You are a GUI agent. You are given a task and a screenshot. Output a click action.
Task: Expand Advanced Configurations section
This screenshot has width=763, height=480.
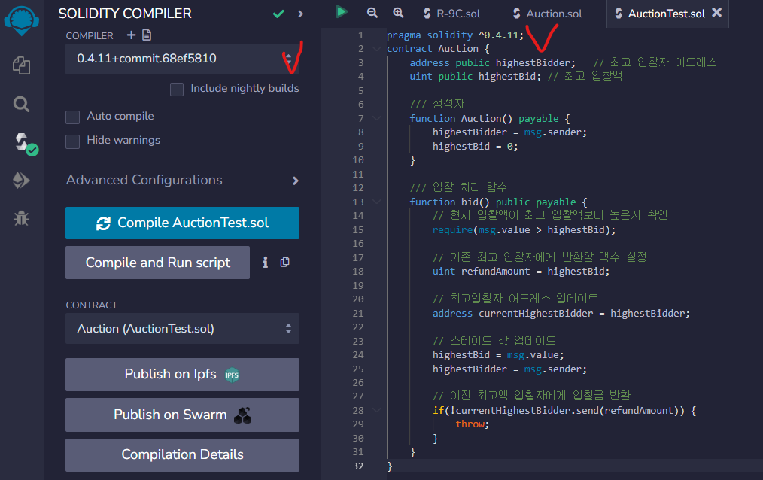pyautogui.click(x=183, y=181)
